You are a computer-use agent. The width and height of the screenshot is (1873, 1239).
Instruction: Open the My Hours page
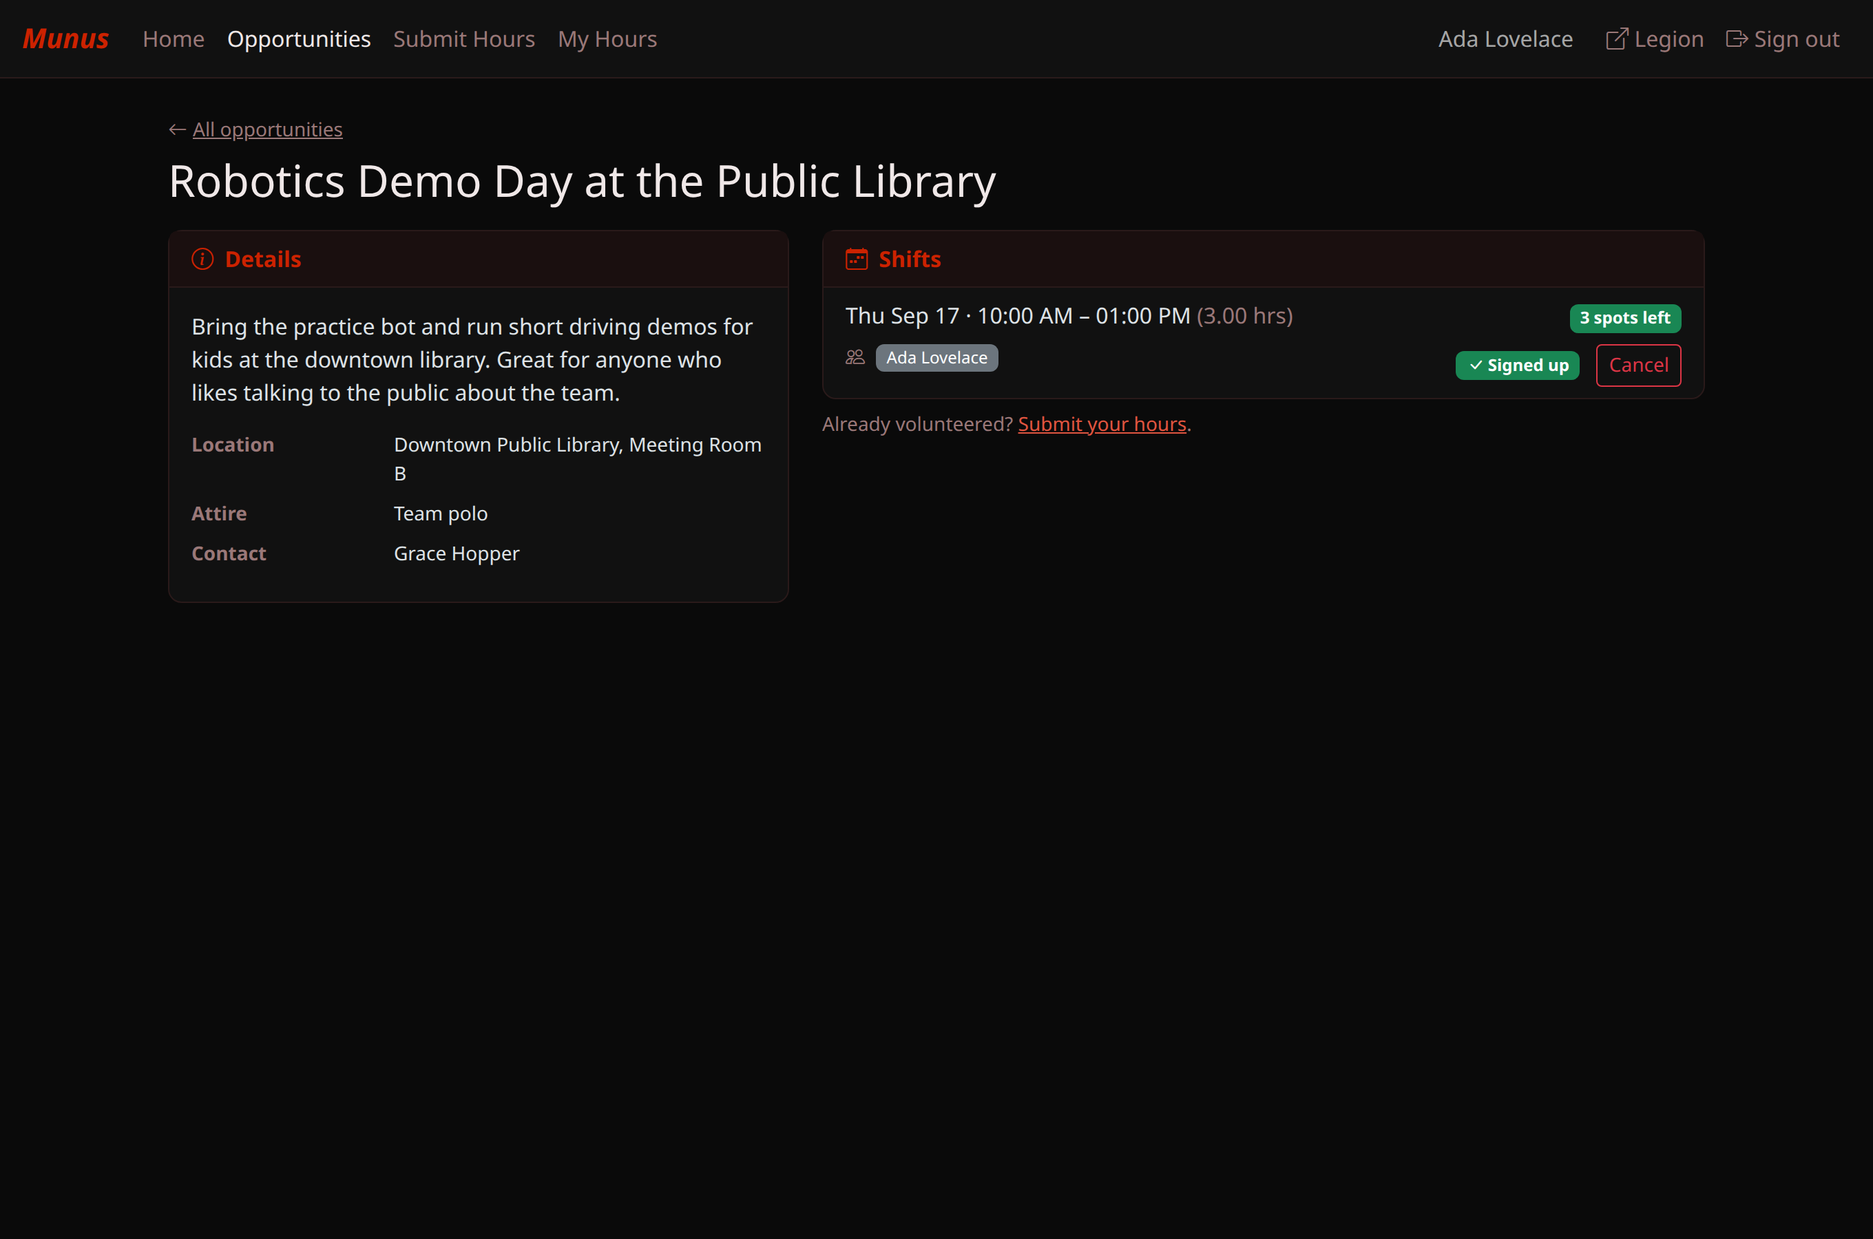click(607, 39)
